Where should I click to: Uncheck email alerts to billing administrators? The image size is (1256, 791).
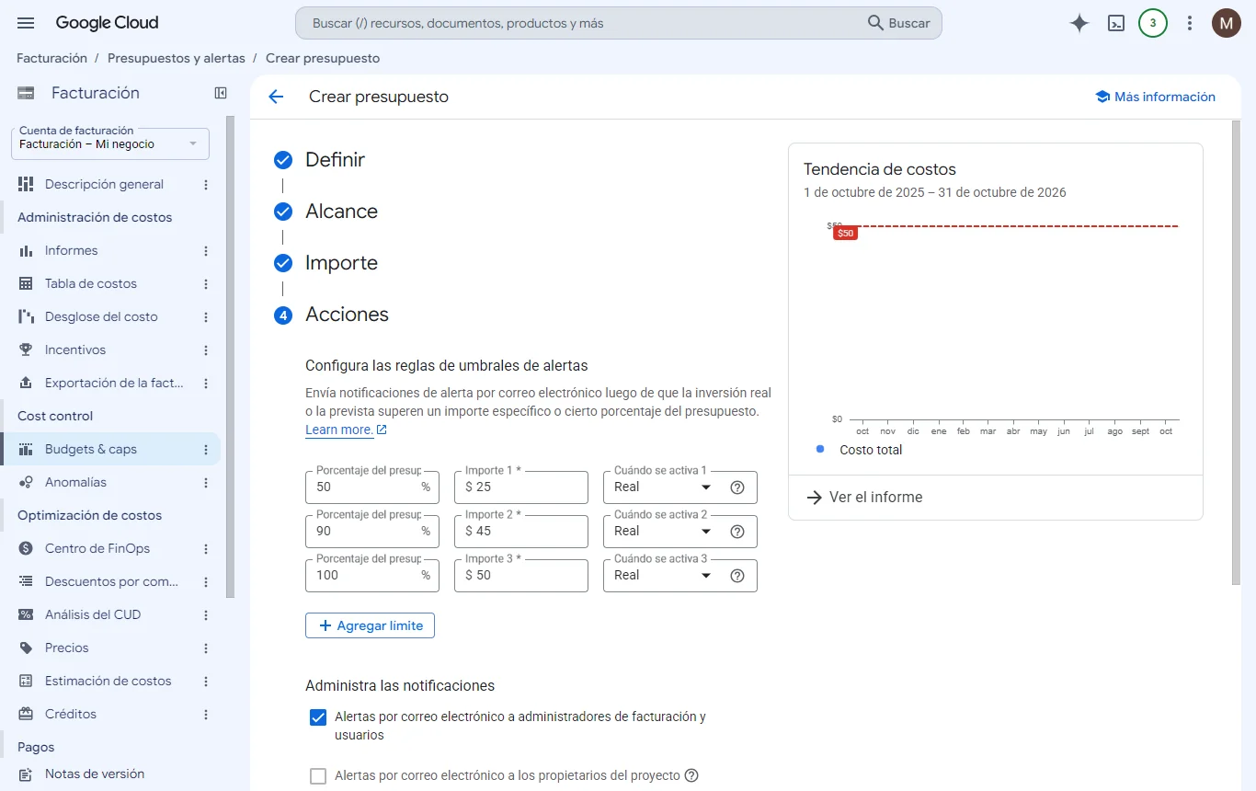click(x=318, y=717)
